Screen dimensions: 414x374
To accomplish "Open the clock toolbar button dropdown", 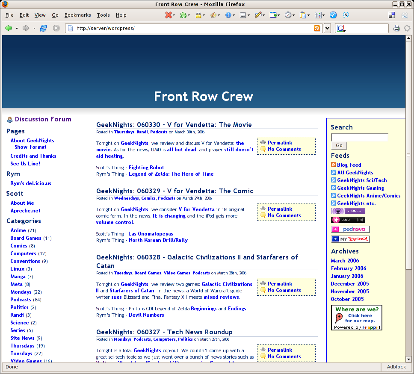I will pyautogui.click(x=293, y=15).
